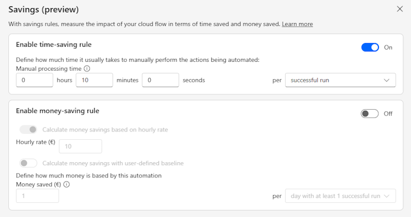
Task: Enable the money-saving rule toggle
Action: click(x=370, y=113)
